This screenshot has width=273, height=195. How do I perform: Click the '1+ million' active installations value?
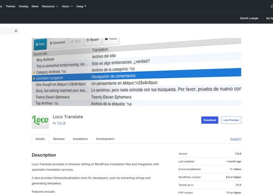point(236,169)
